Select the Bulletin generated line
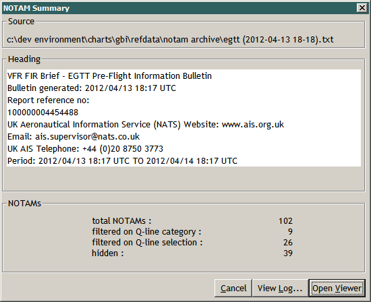The height and width of the screenshot is (302, 371). pyautogui.click(x=92, y=88)
